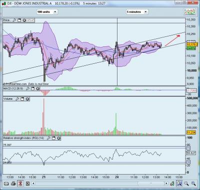Click the zoom in magnifier

point(193,184)
